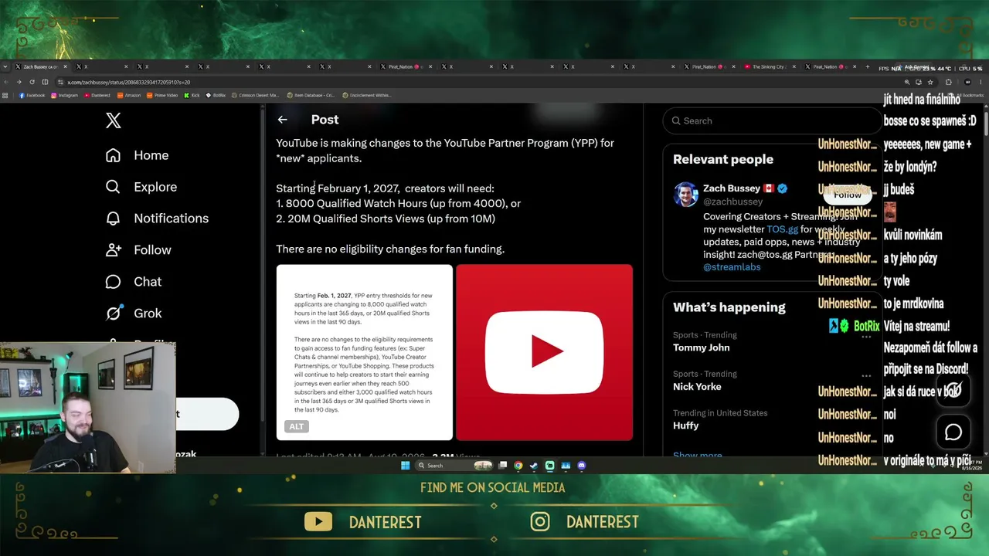Viewport: 989px width, 556px height.
Task: Open the Tommy John trending topic
Action: 701,347
